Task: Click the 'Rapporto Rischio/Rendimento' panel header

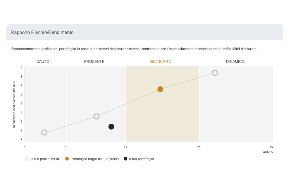Action: click(x=145, y=32)
